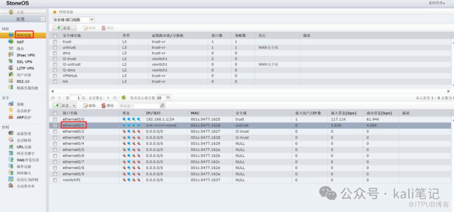Click 新建 button above the zone table
The width and height of the screenshot is (454, 212).
point(64,28)
